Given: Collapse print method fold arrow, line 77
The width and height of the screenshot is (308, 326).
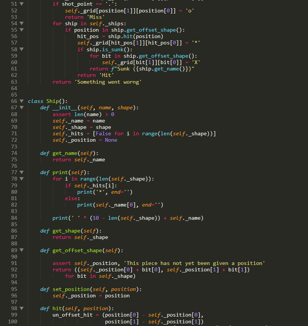Looking at the screenshot, I should [21, 172].
